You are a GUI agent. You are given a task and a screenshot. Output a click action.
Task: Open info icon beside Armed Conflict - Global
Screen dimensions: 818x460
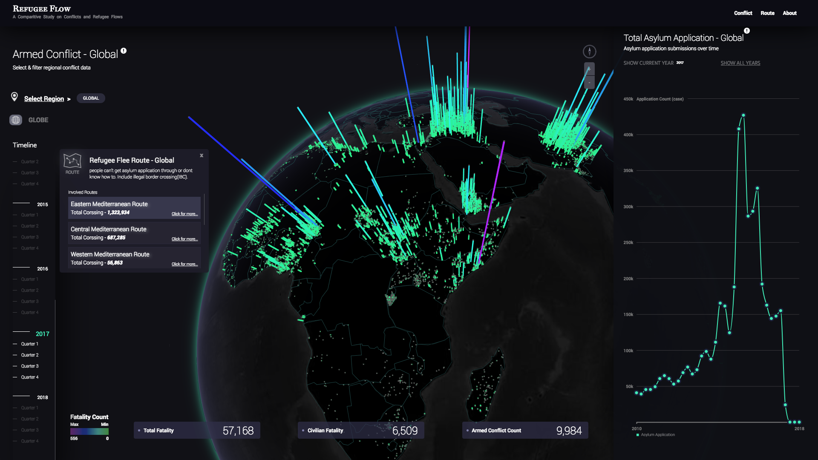point(124,51)
